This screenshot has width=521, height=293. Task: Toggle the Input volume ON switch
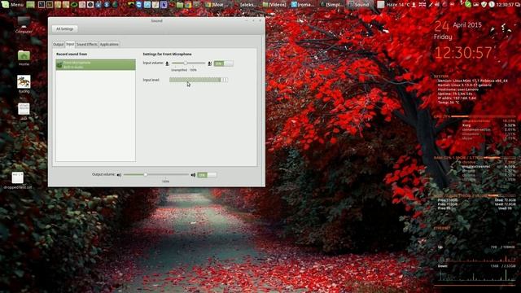223,63
